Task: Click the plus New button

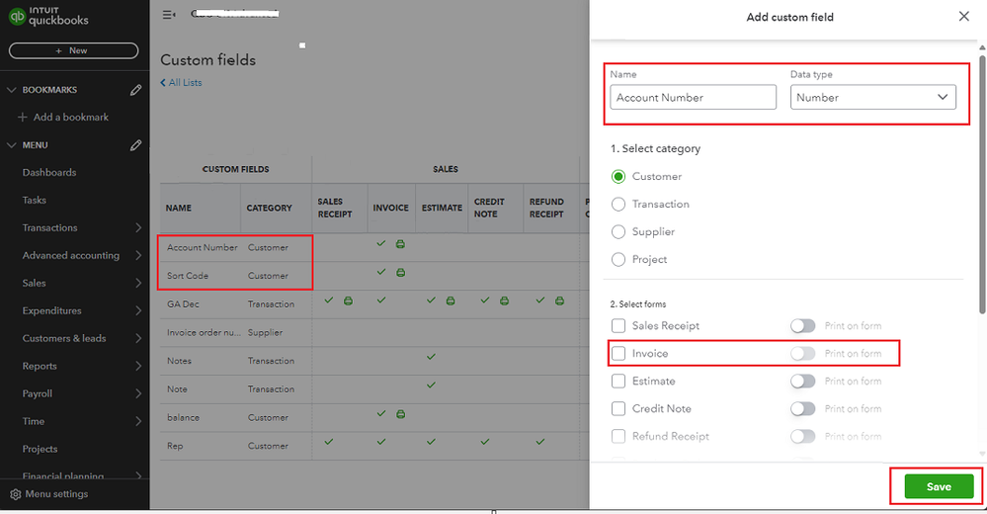Action: coord(72,50)
